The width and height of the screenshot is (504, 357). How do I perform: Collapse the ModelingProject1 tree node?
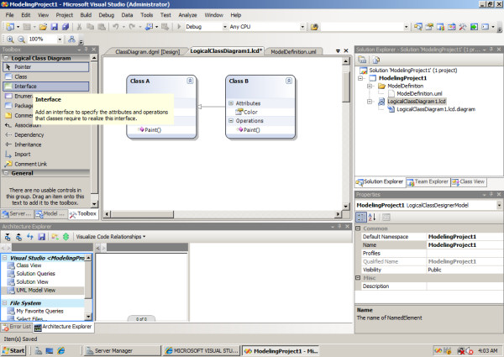tap(360, 78)
